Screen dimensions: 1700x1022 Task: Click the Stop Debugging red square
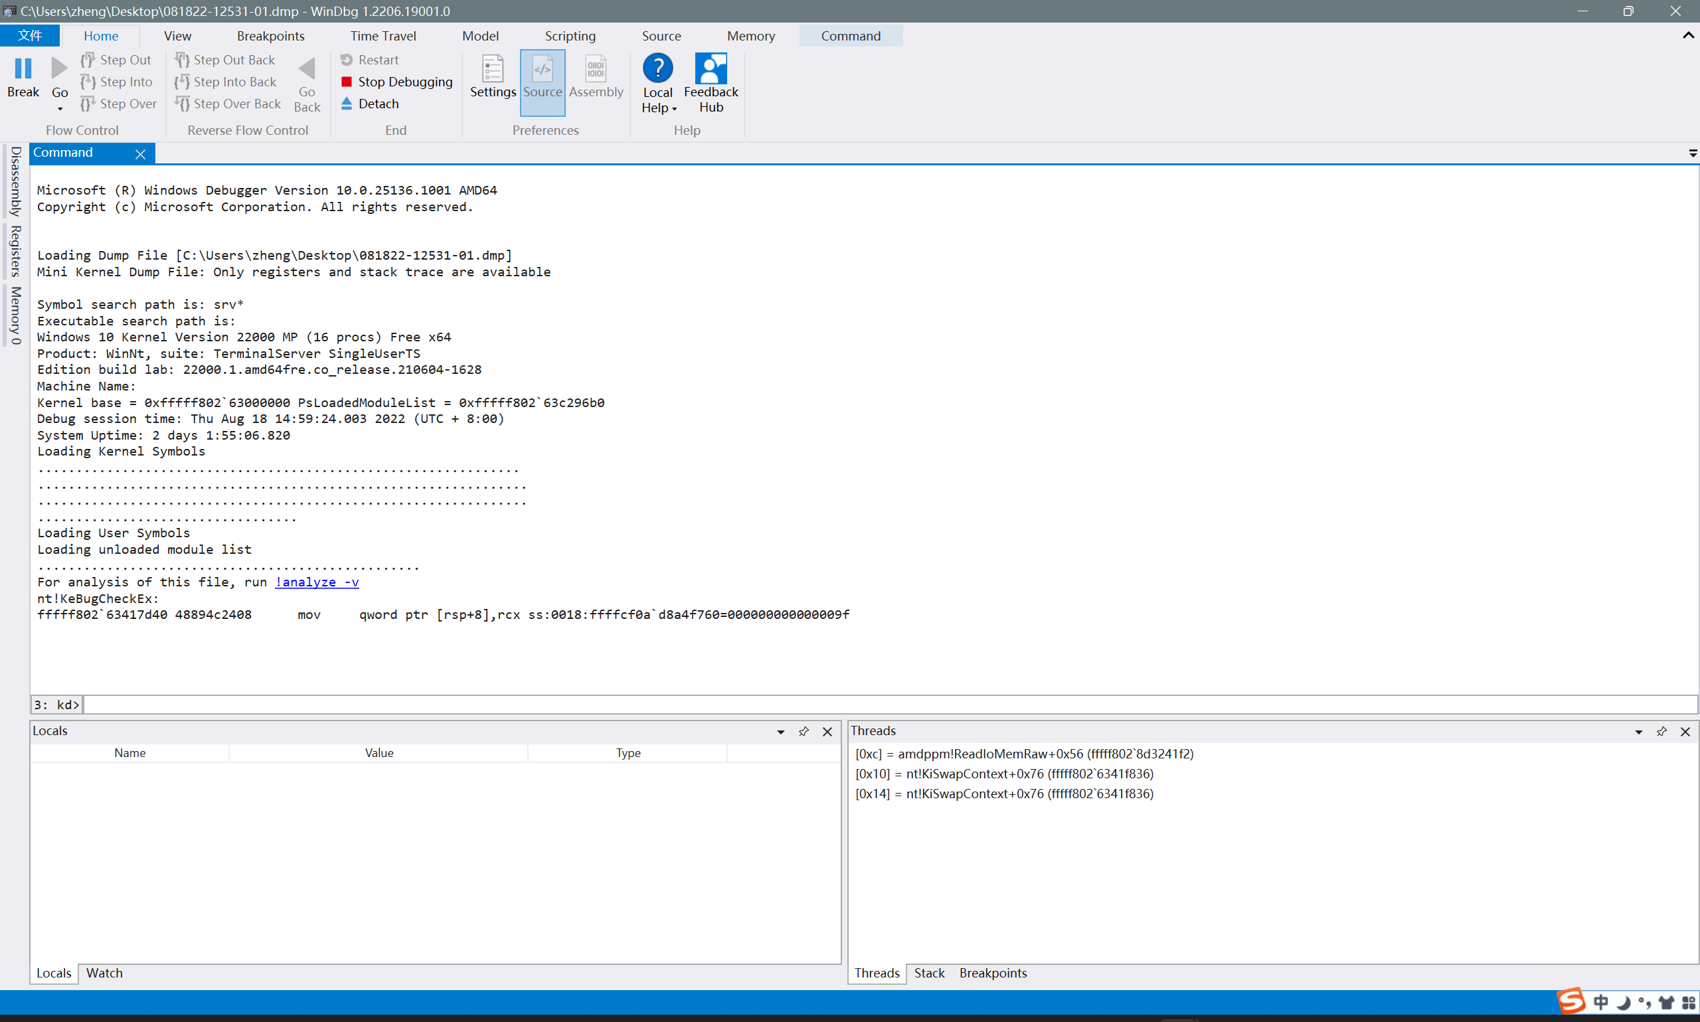[347, 82]
